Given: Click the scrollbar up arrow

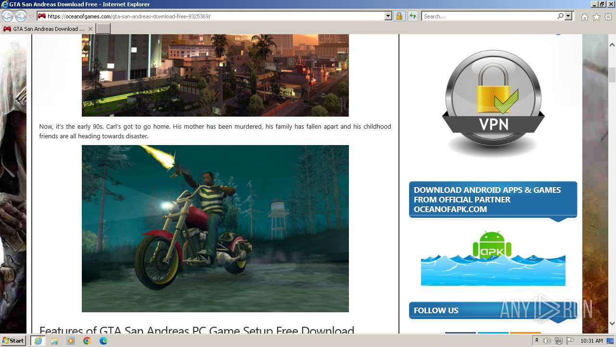Looking at the screenshot, I should tap(612, 44).
